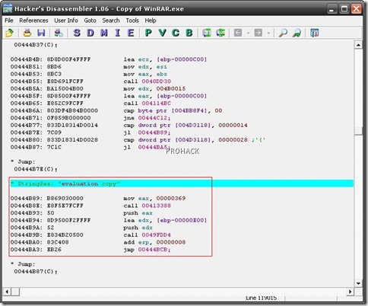Click the horizontal scrollbar left arrow
The image size is (368, 306).
click(7, 292)
